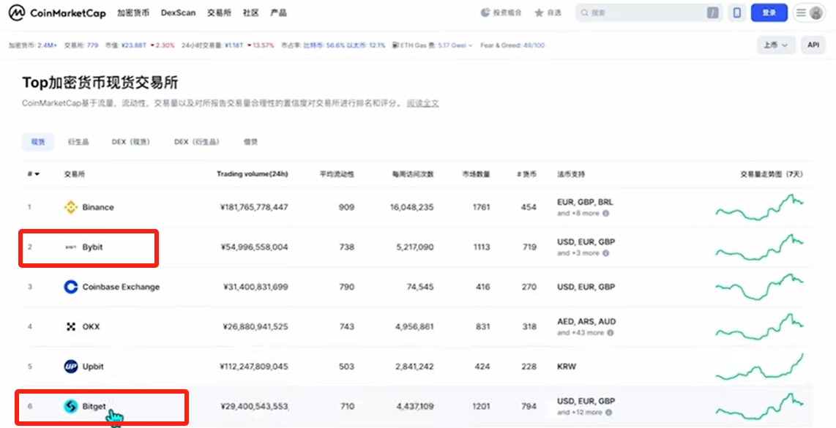Screen dimensions: 836x428
Task: Sort by 市场数量 column header
Action: pyautogui.click(x=476, y=174)
